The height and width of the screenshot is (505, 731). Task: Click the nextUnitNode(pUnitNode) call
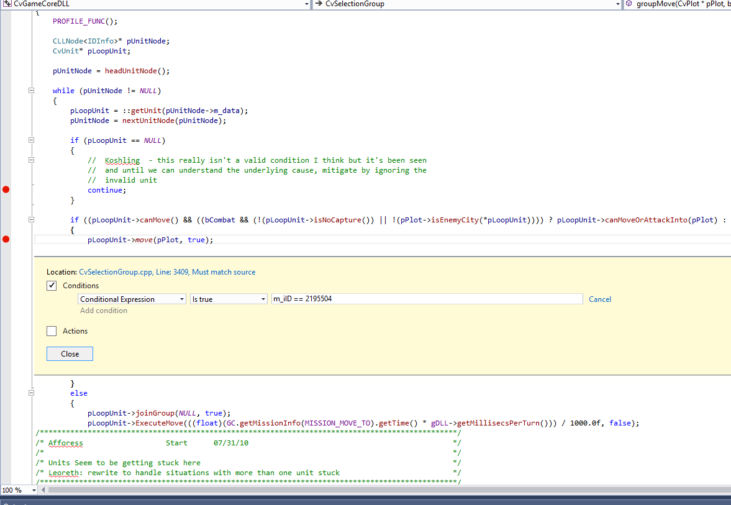[172, 121]
